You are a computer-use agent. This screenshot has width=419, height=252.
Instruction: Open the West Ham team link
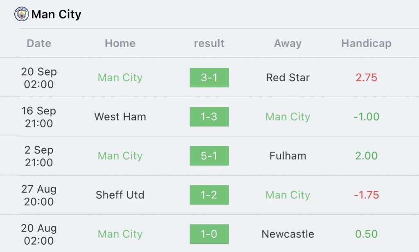click(120, 117)
